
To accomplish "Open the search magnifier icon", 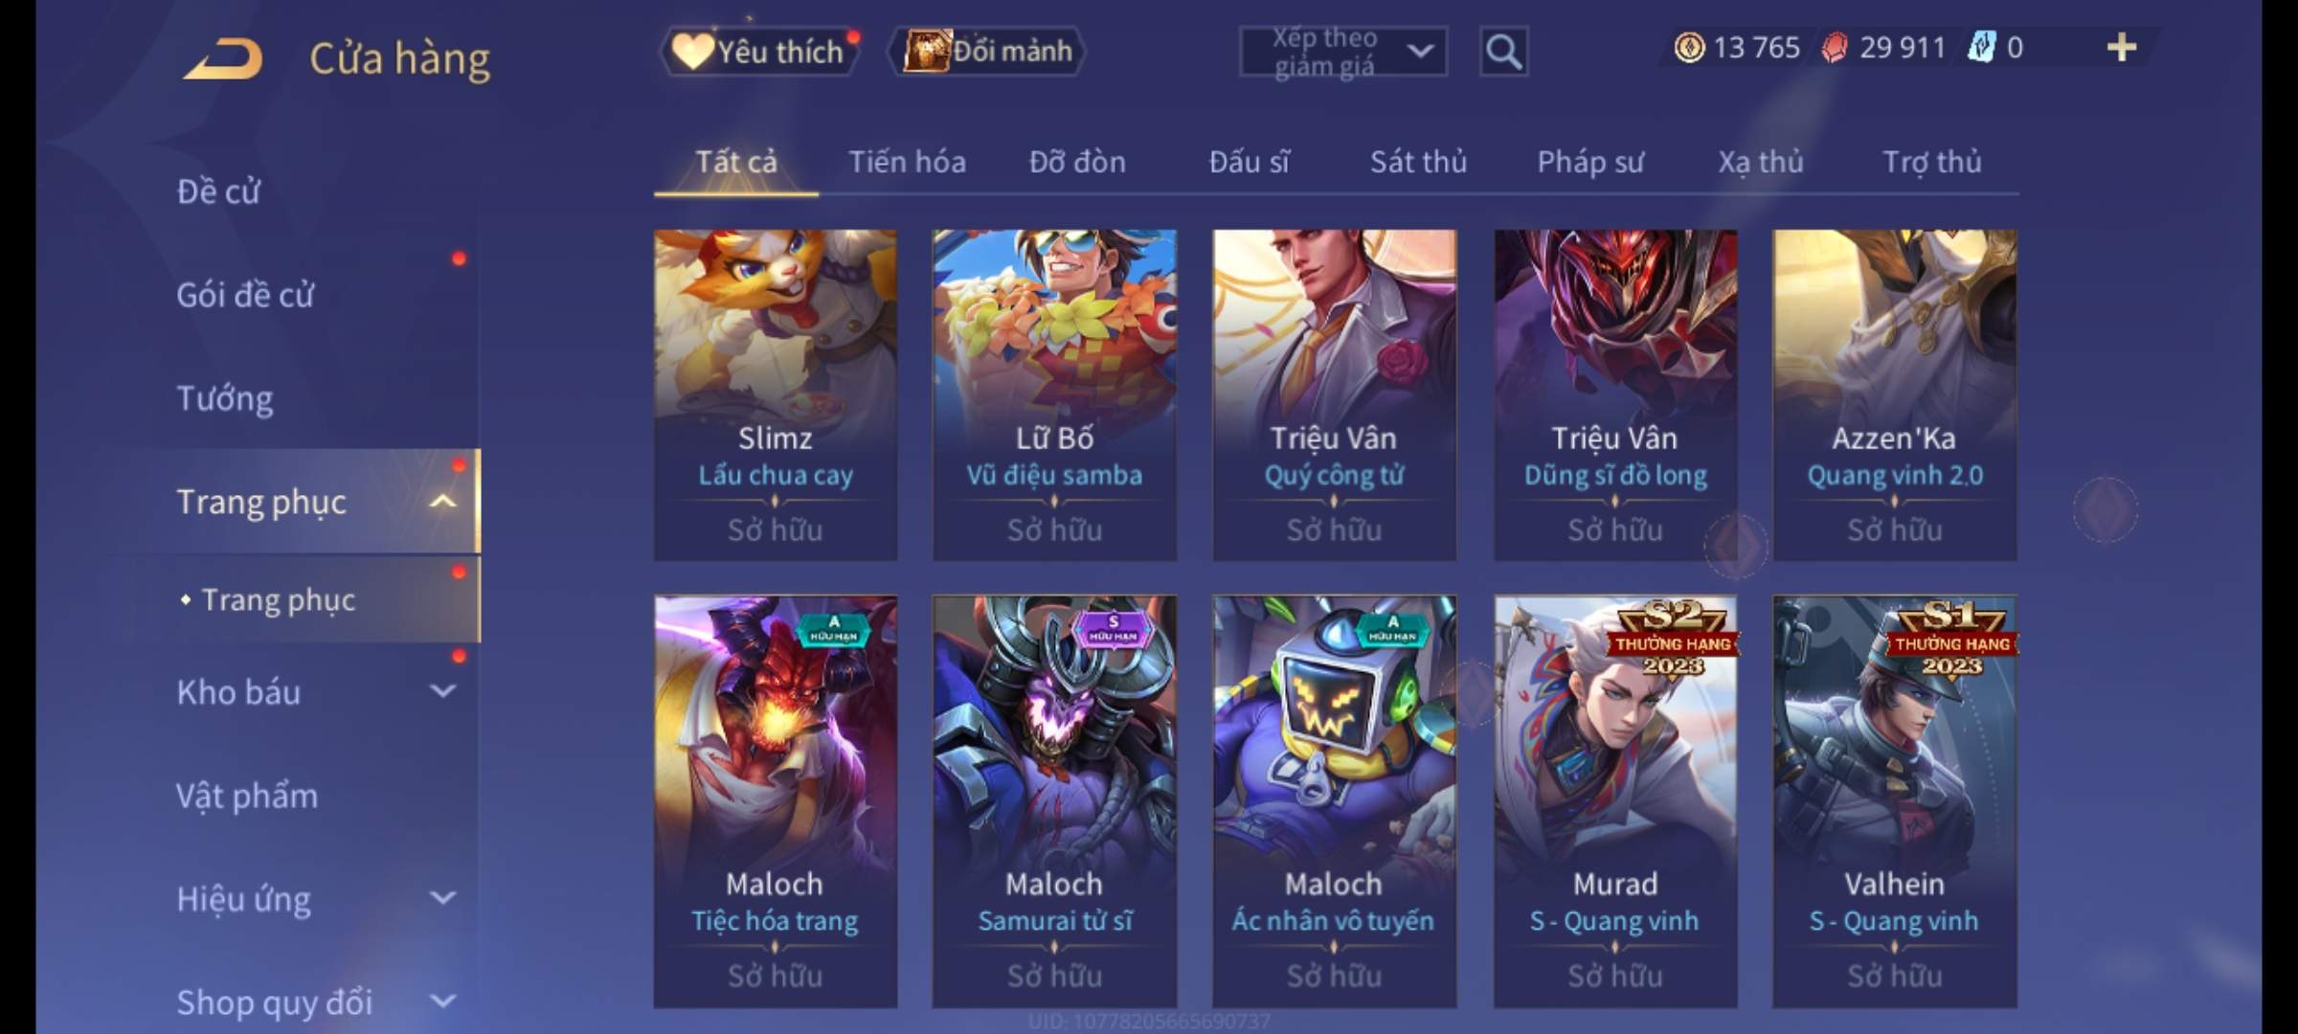I will tap(1503, 52).
